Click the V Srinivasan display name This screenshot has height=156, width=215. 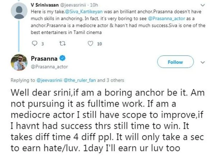click(x=43, y=5)
